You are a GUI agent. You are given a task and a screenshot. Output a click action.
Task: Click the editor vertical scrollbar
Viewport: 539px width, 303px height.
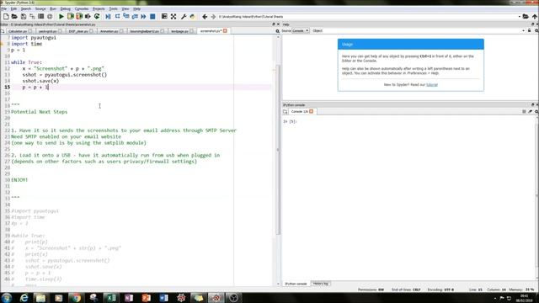pos(278,150)
